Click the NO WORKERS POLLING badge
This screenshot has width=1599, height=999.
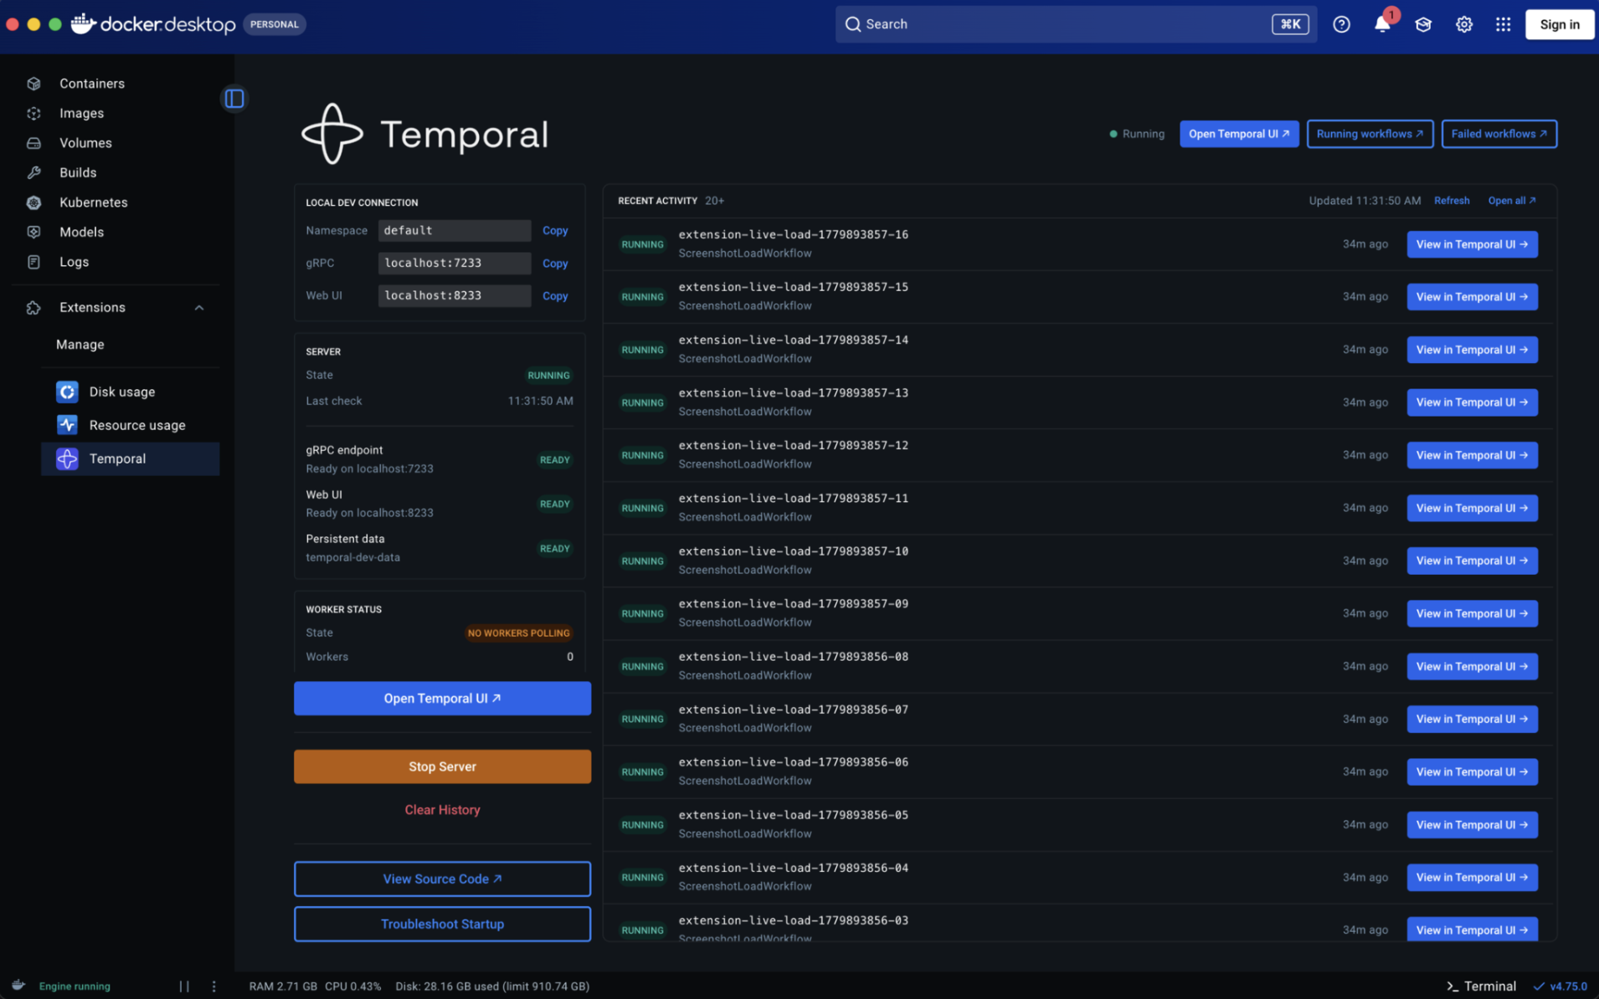pyautogui.click(x=518, y=633)
